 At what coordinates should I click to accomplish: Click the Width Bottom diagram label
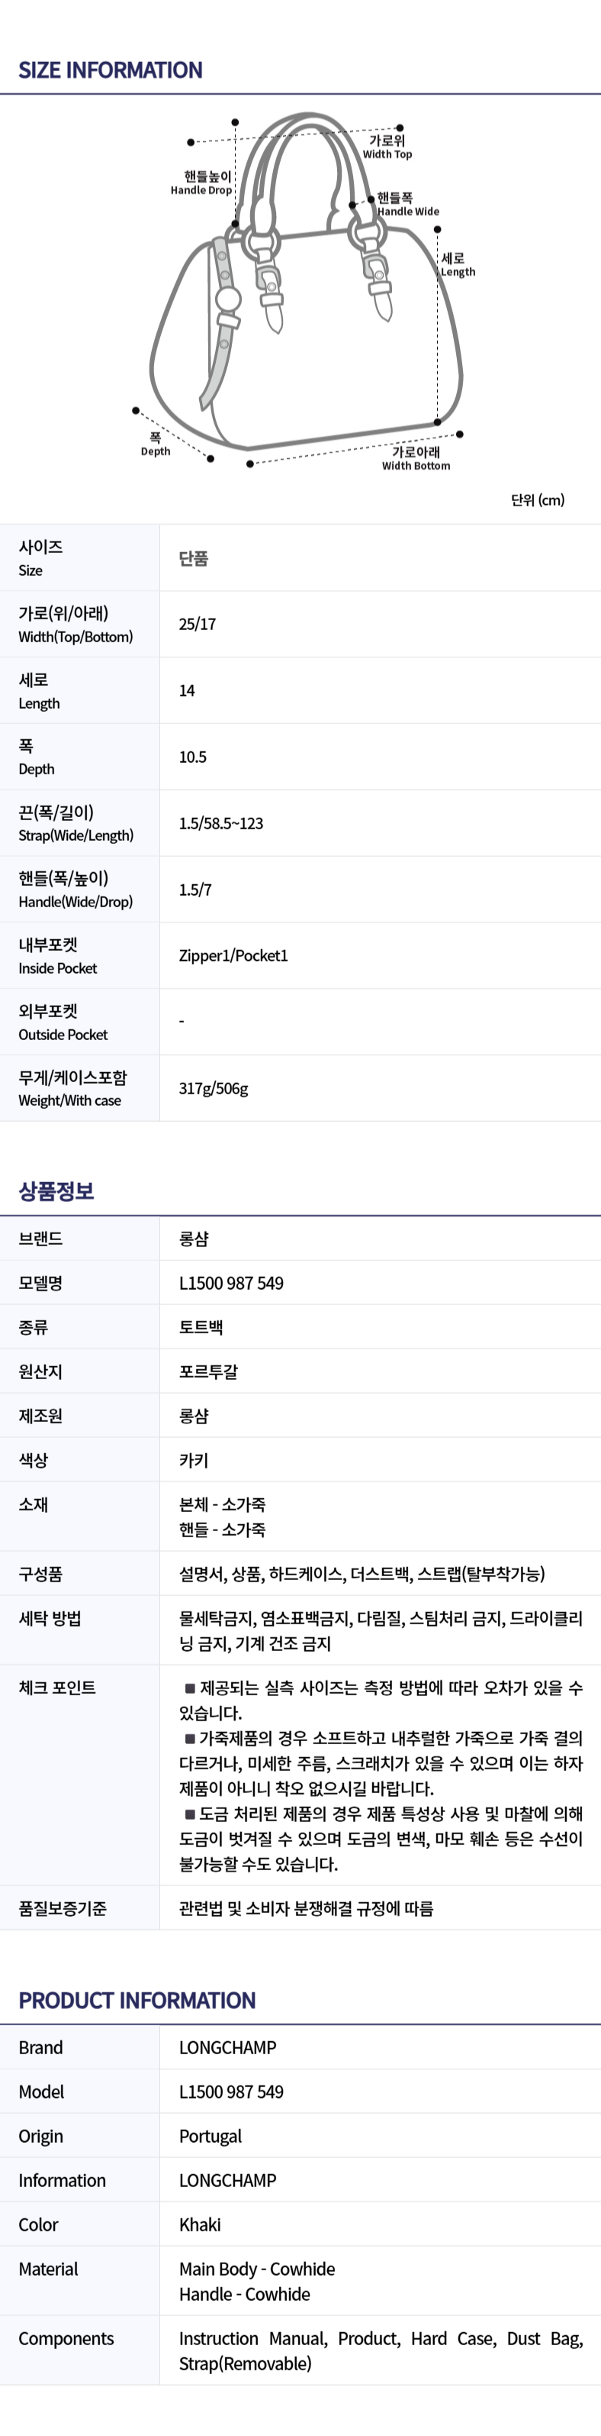pyautogui.click(x=416, y=459)
